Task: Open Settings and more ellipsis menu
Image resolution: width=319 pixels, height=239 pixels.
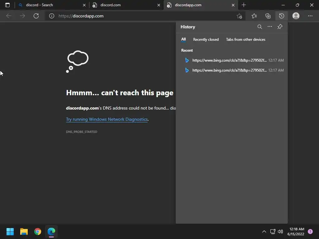Action: 310,16
